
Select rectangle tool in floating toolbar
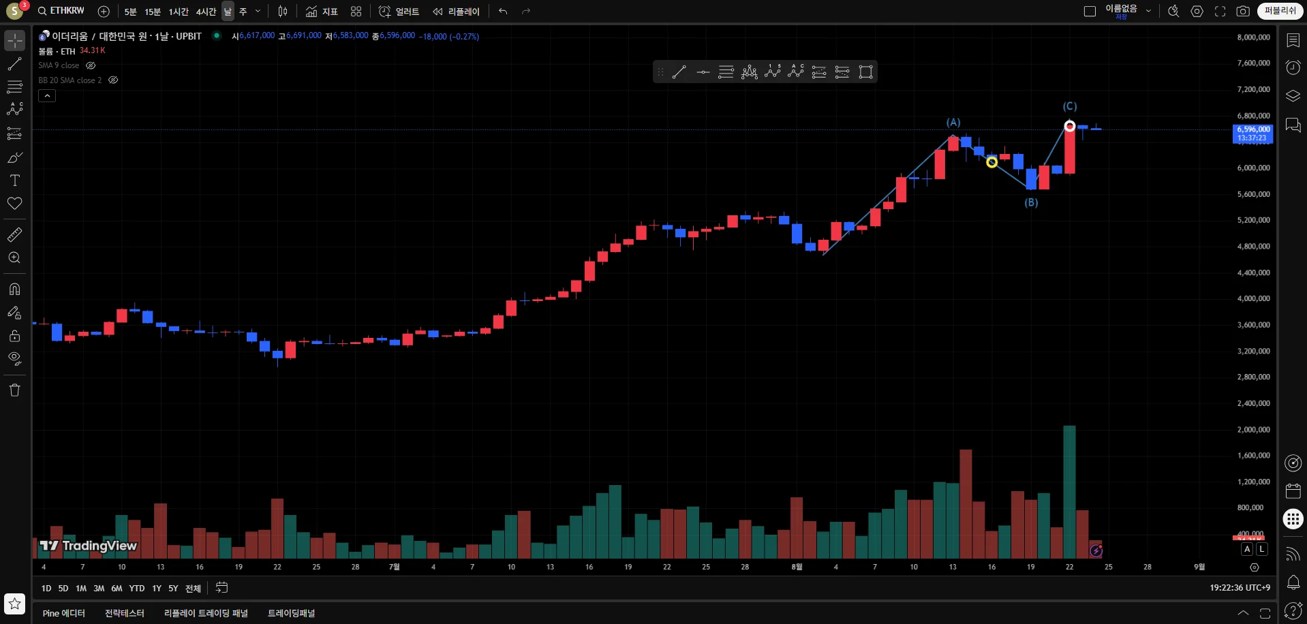[x=865, y=72]
